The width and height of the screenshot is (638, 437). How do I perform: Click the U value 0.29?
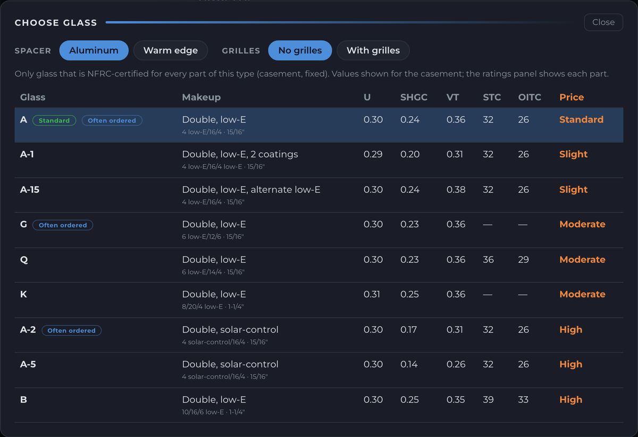pos(373,154)
